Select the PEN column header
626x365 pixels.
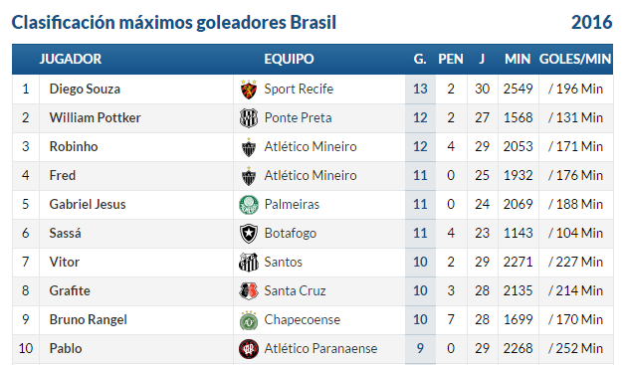[x=451, y=59]
